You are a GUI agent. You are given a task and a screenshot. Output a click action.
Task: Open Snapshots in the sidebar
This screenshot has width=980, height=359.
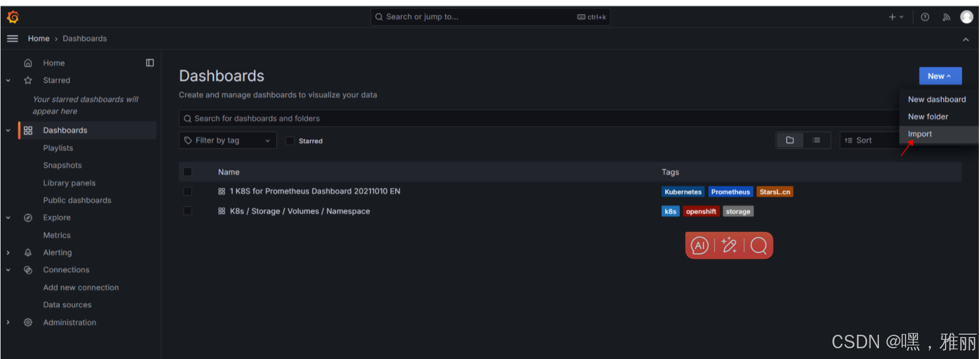[63, 166]
